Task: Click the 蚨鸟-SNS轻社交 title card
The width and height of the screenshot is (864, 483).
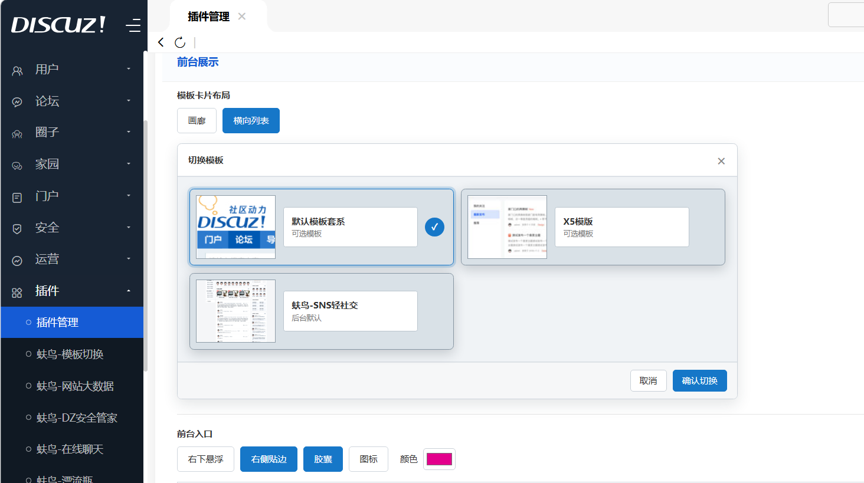Action: [x=351, y=311]
